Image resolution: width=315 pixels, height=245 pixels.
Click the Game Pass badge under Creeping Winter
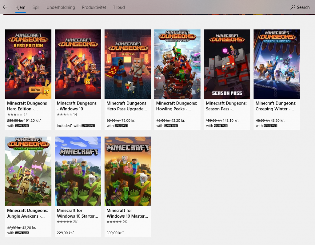(x=270, y=126)
